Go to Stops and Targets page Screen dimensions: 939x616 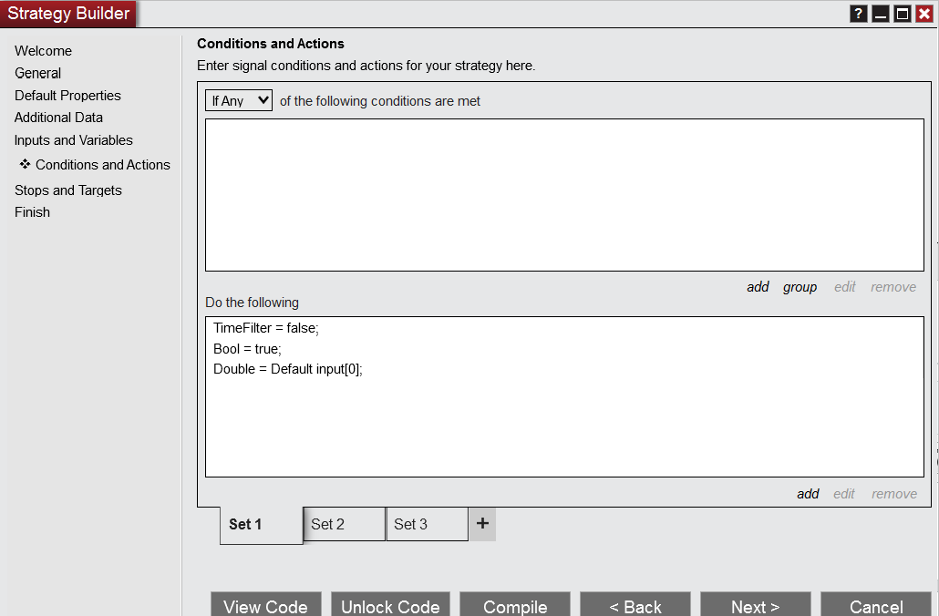coord(68,190)
